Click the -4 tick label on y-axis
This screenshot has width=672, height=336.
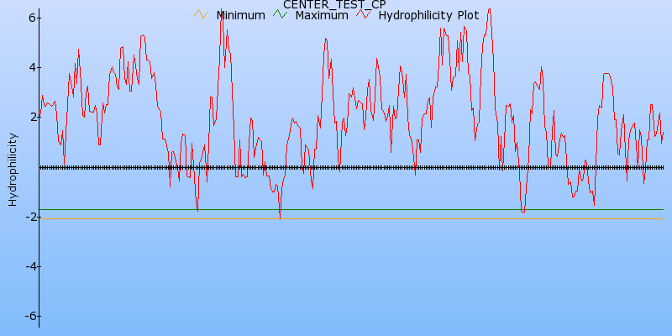point(29,266)
